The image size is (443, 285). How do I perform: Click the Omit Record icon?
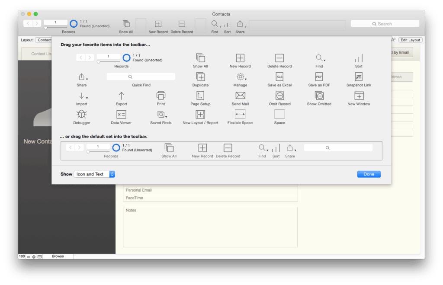tap(279, 96)
